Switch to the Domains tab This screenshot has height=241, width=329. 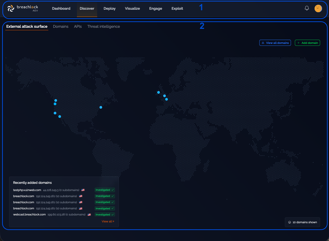(61, 26)
